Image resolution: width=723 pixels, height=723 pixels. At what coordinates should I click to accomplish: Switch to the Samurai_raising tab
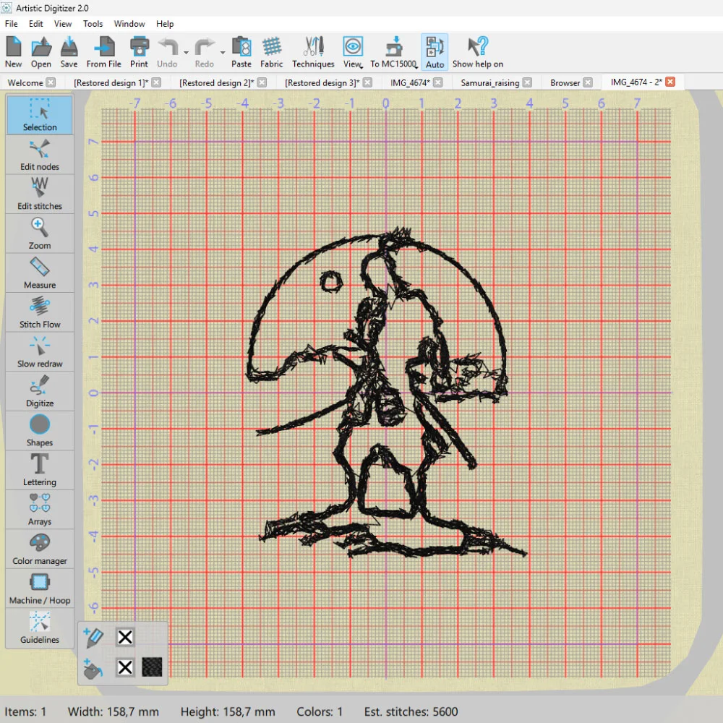(x=489, y=82)
